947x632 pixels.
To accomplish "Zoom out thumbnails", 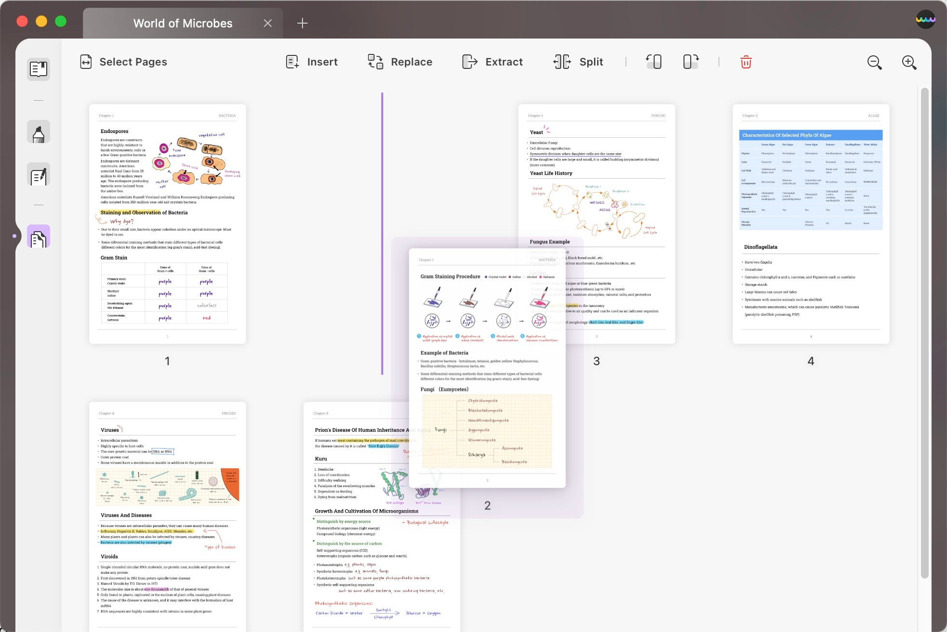I will 874,62.
